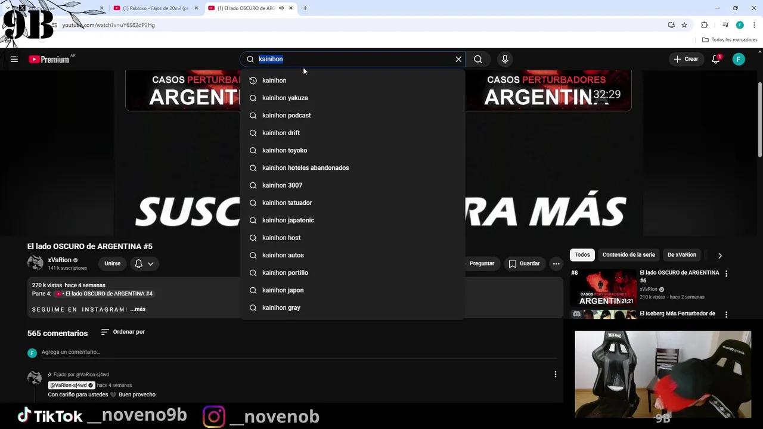Save the video with Guardar
Viewport: 763px width, 429px height.
coord(524,263)
